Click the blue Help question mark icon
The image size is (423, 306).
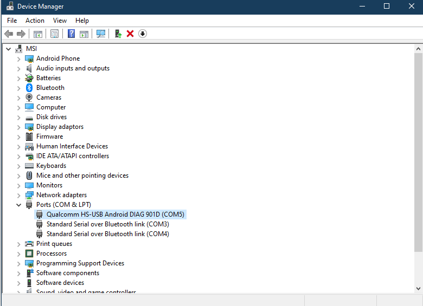tap(71, 34)
